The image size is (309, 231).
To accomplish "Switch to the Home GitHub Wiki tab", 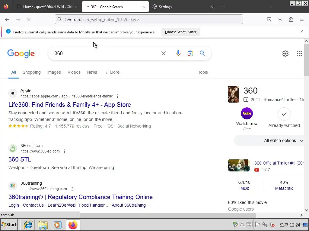I will click(47, 7).
